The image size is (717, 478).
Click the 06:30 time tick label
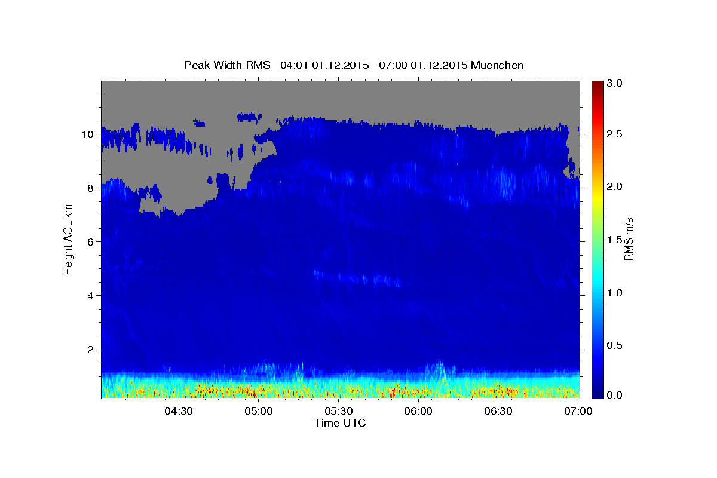pyautogui.click(x=498, y=412)
